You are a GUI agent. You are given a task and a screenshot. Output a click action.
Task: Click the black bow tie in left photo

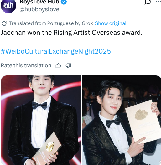(x=39, y=106)
